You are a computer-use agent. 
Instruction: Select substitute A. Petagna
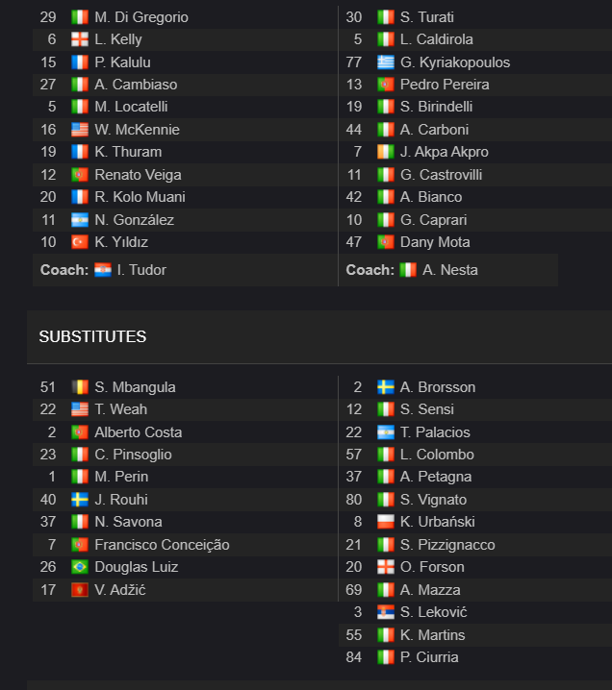coord(436,477)
